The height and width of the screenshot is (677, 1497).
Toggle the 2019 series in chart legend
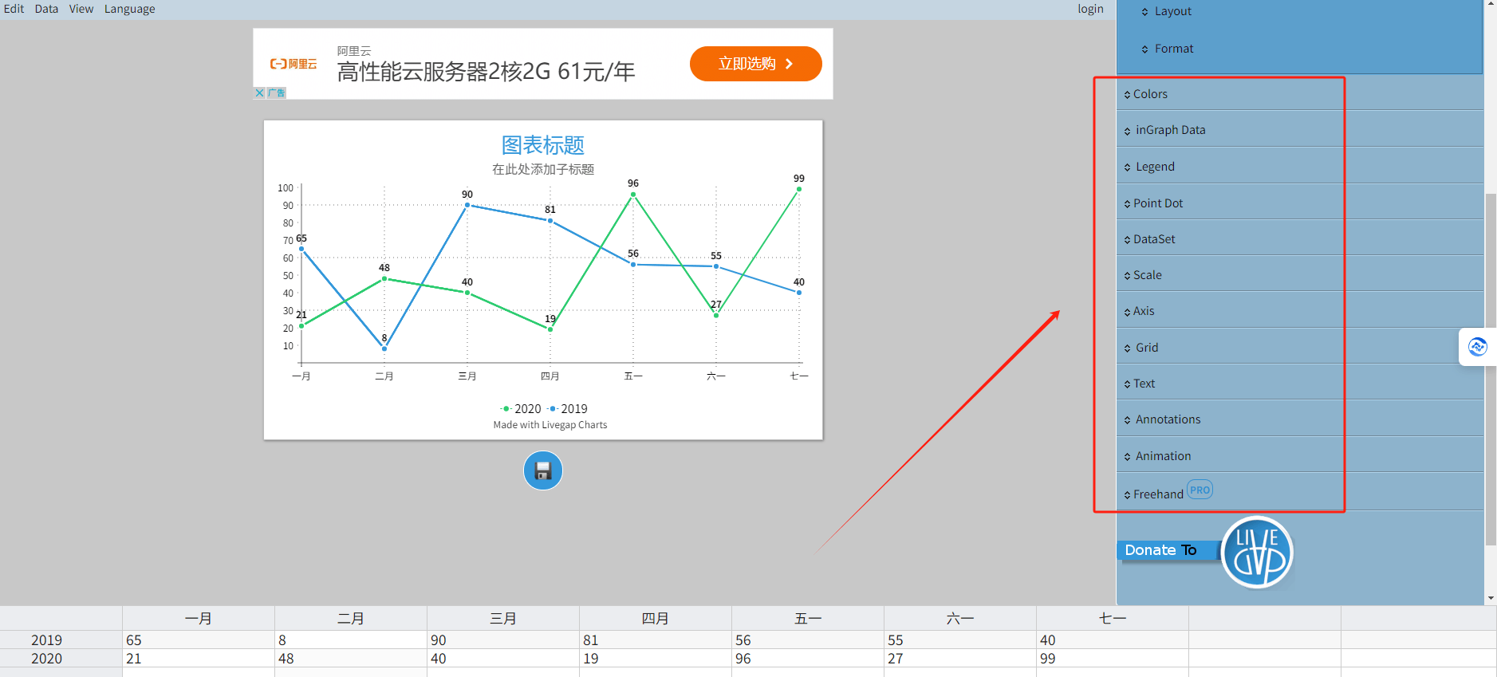click(567, 409)
